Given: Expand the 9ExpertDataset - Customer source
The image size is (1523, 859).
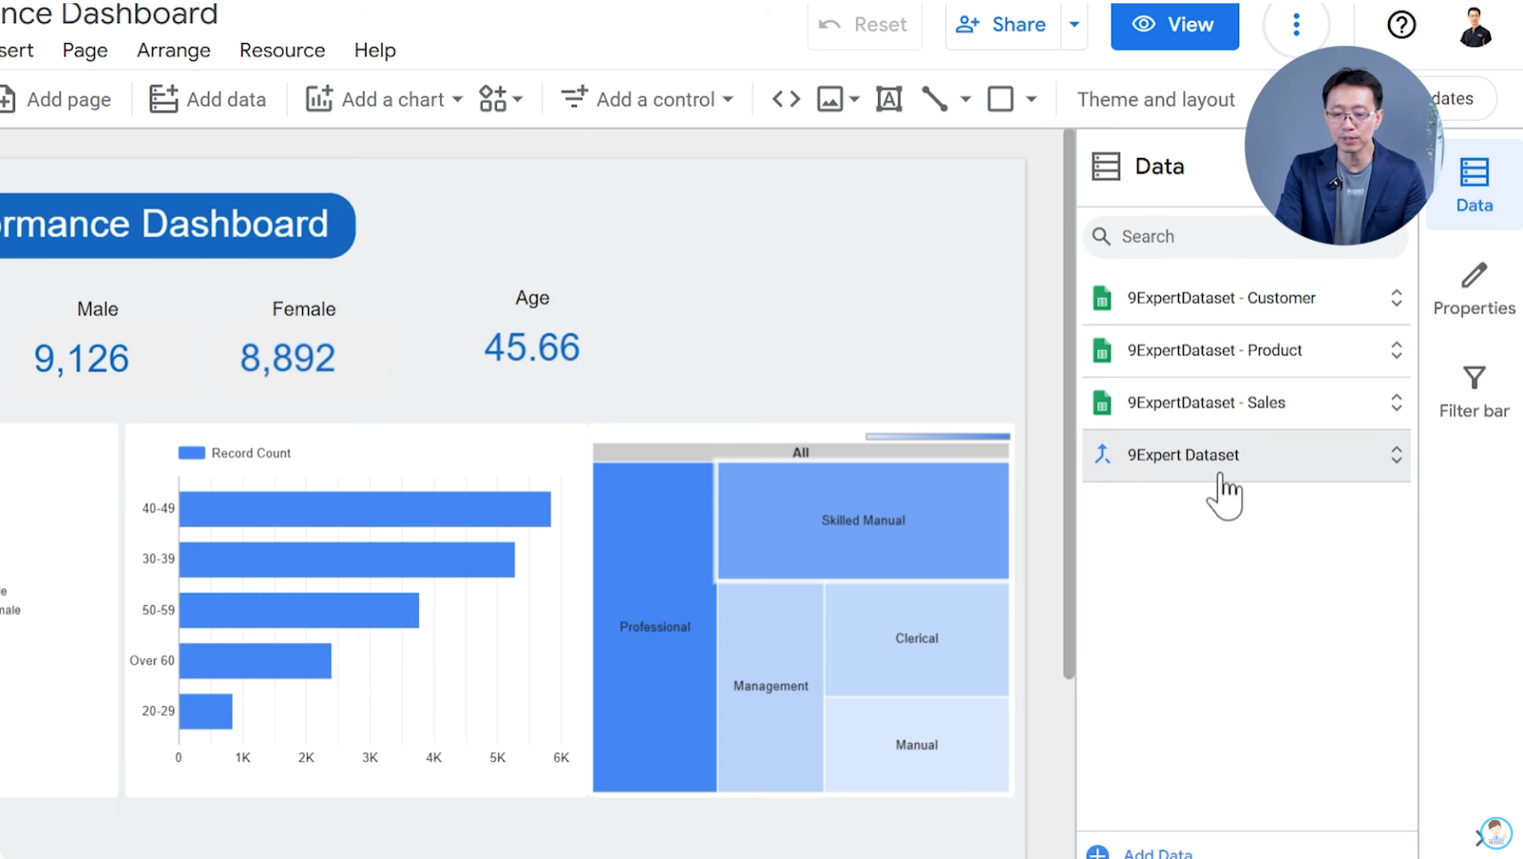Looking at the screenshot, I should (x=1396, y=298).
